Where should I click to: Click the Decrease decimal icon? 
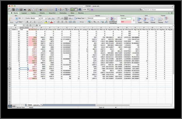(106, 22)
